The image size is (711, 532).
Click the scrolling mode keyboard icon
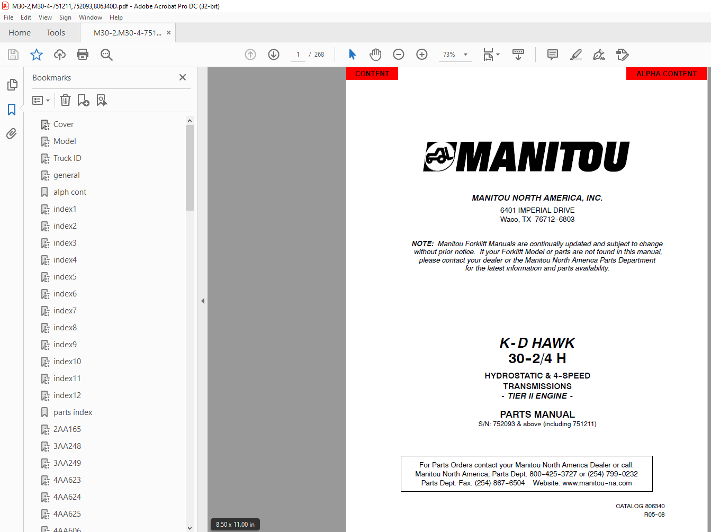(518, 55)
